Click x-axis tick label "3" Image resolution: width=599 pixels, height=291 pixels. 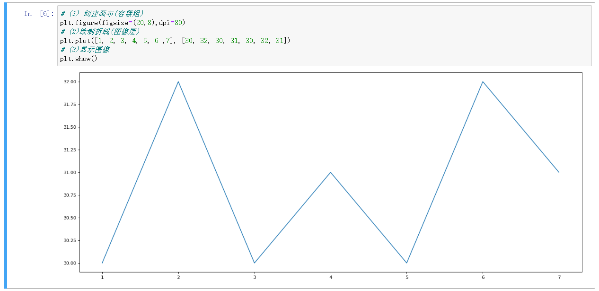[x=255, y=277]
